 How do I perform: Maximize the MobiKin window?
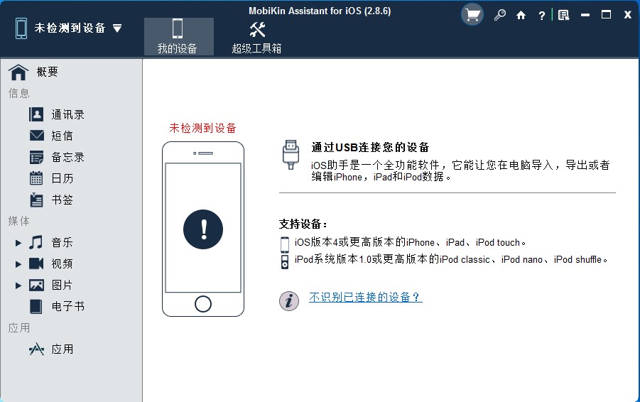tap(606, 15)
